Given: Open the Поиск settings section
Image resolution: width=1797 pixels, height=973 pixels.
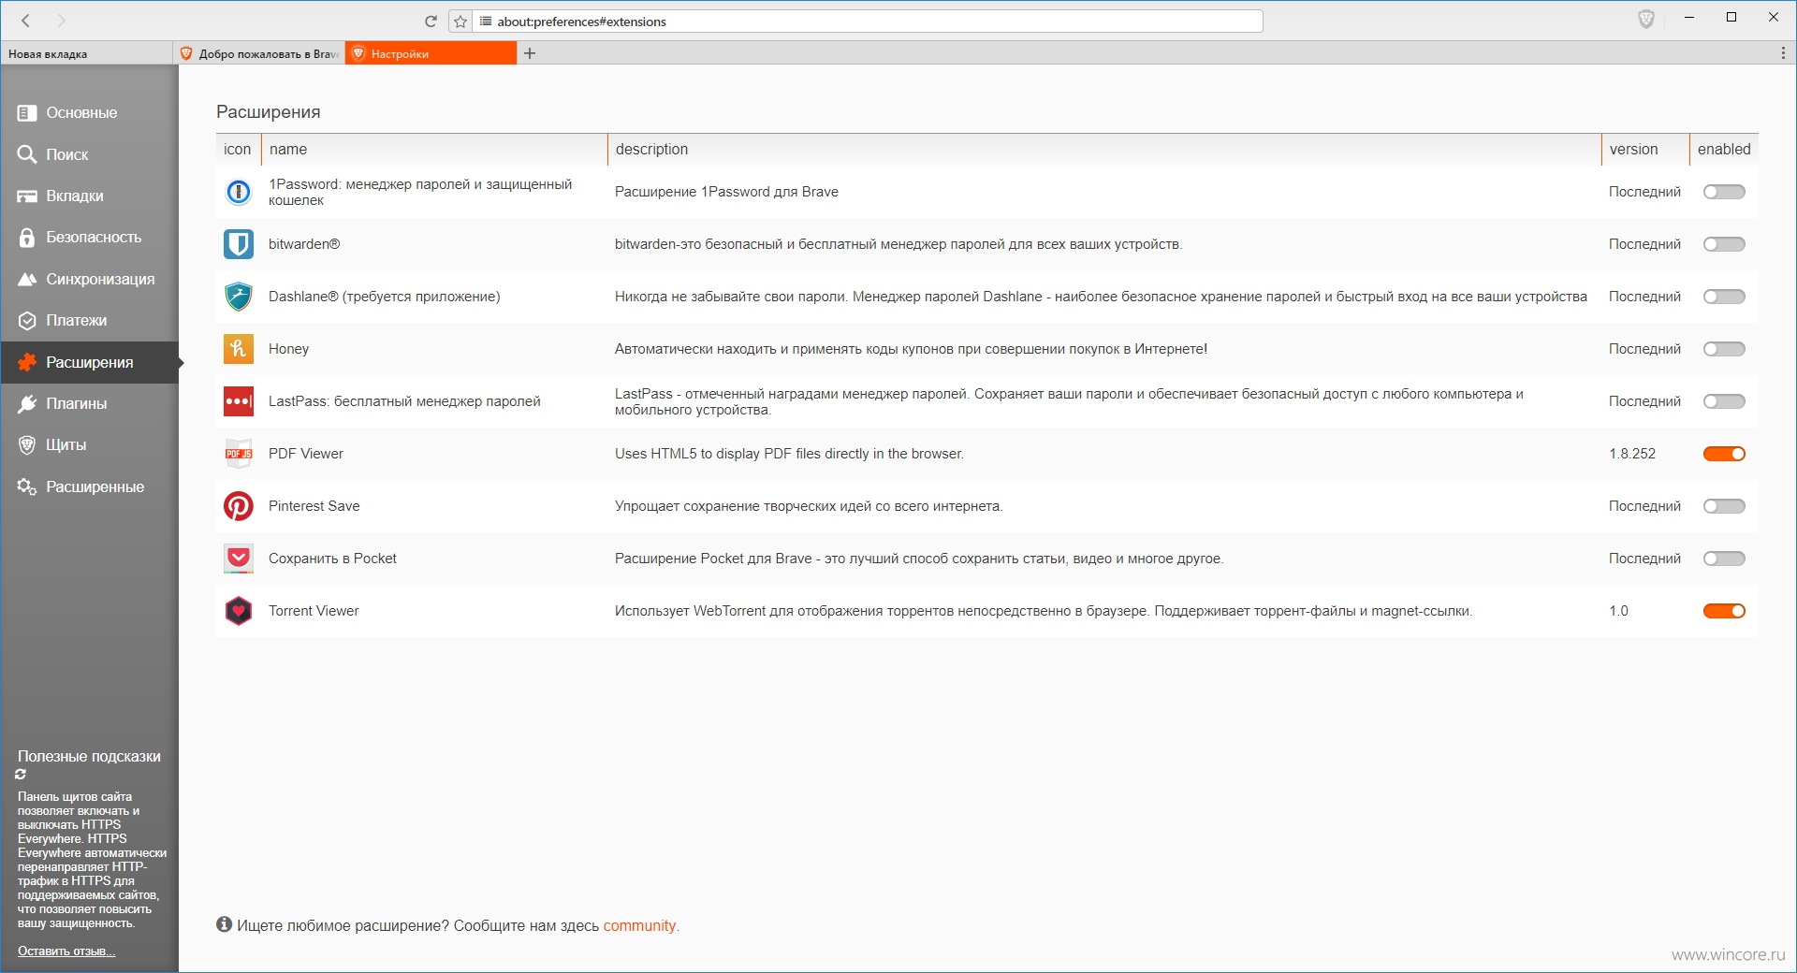Looking at the screenshot, I should [x=90, y=154].
